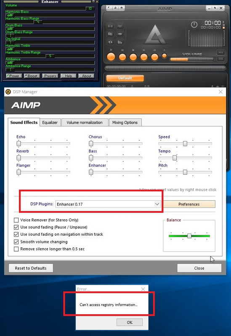The height and width of the screenshot is (336, 231).
Task: Toggle A-B repeat icon in AIMP player
Action: 110,26
